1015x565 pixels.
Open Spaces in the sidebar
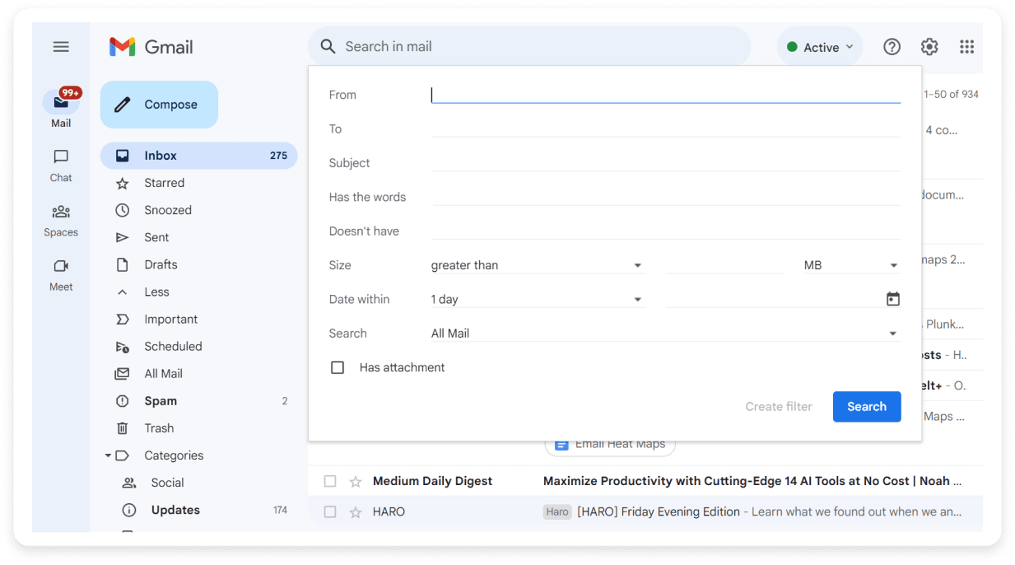pos(60,220)
